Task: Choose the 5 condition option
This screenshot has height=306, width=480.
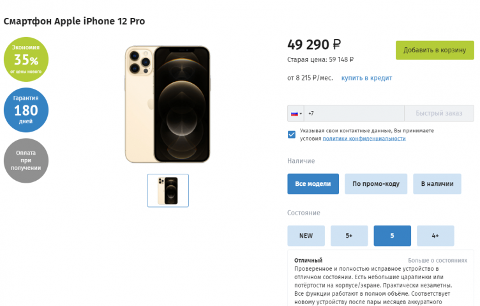Action: 392,236
